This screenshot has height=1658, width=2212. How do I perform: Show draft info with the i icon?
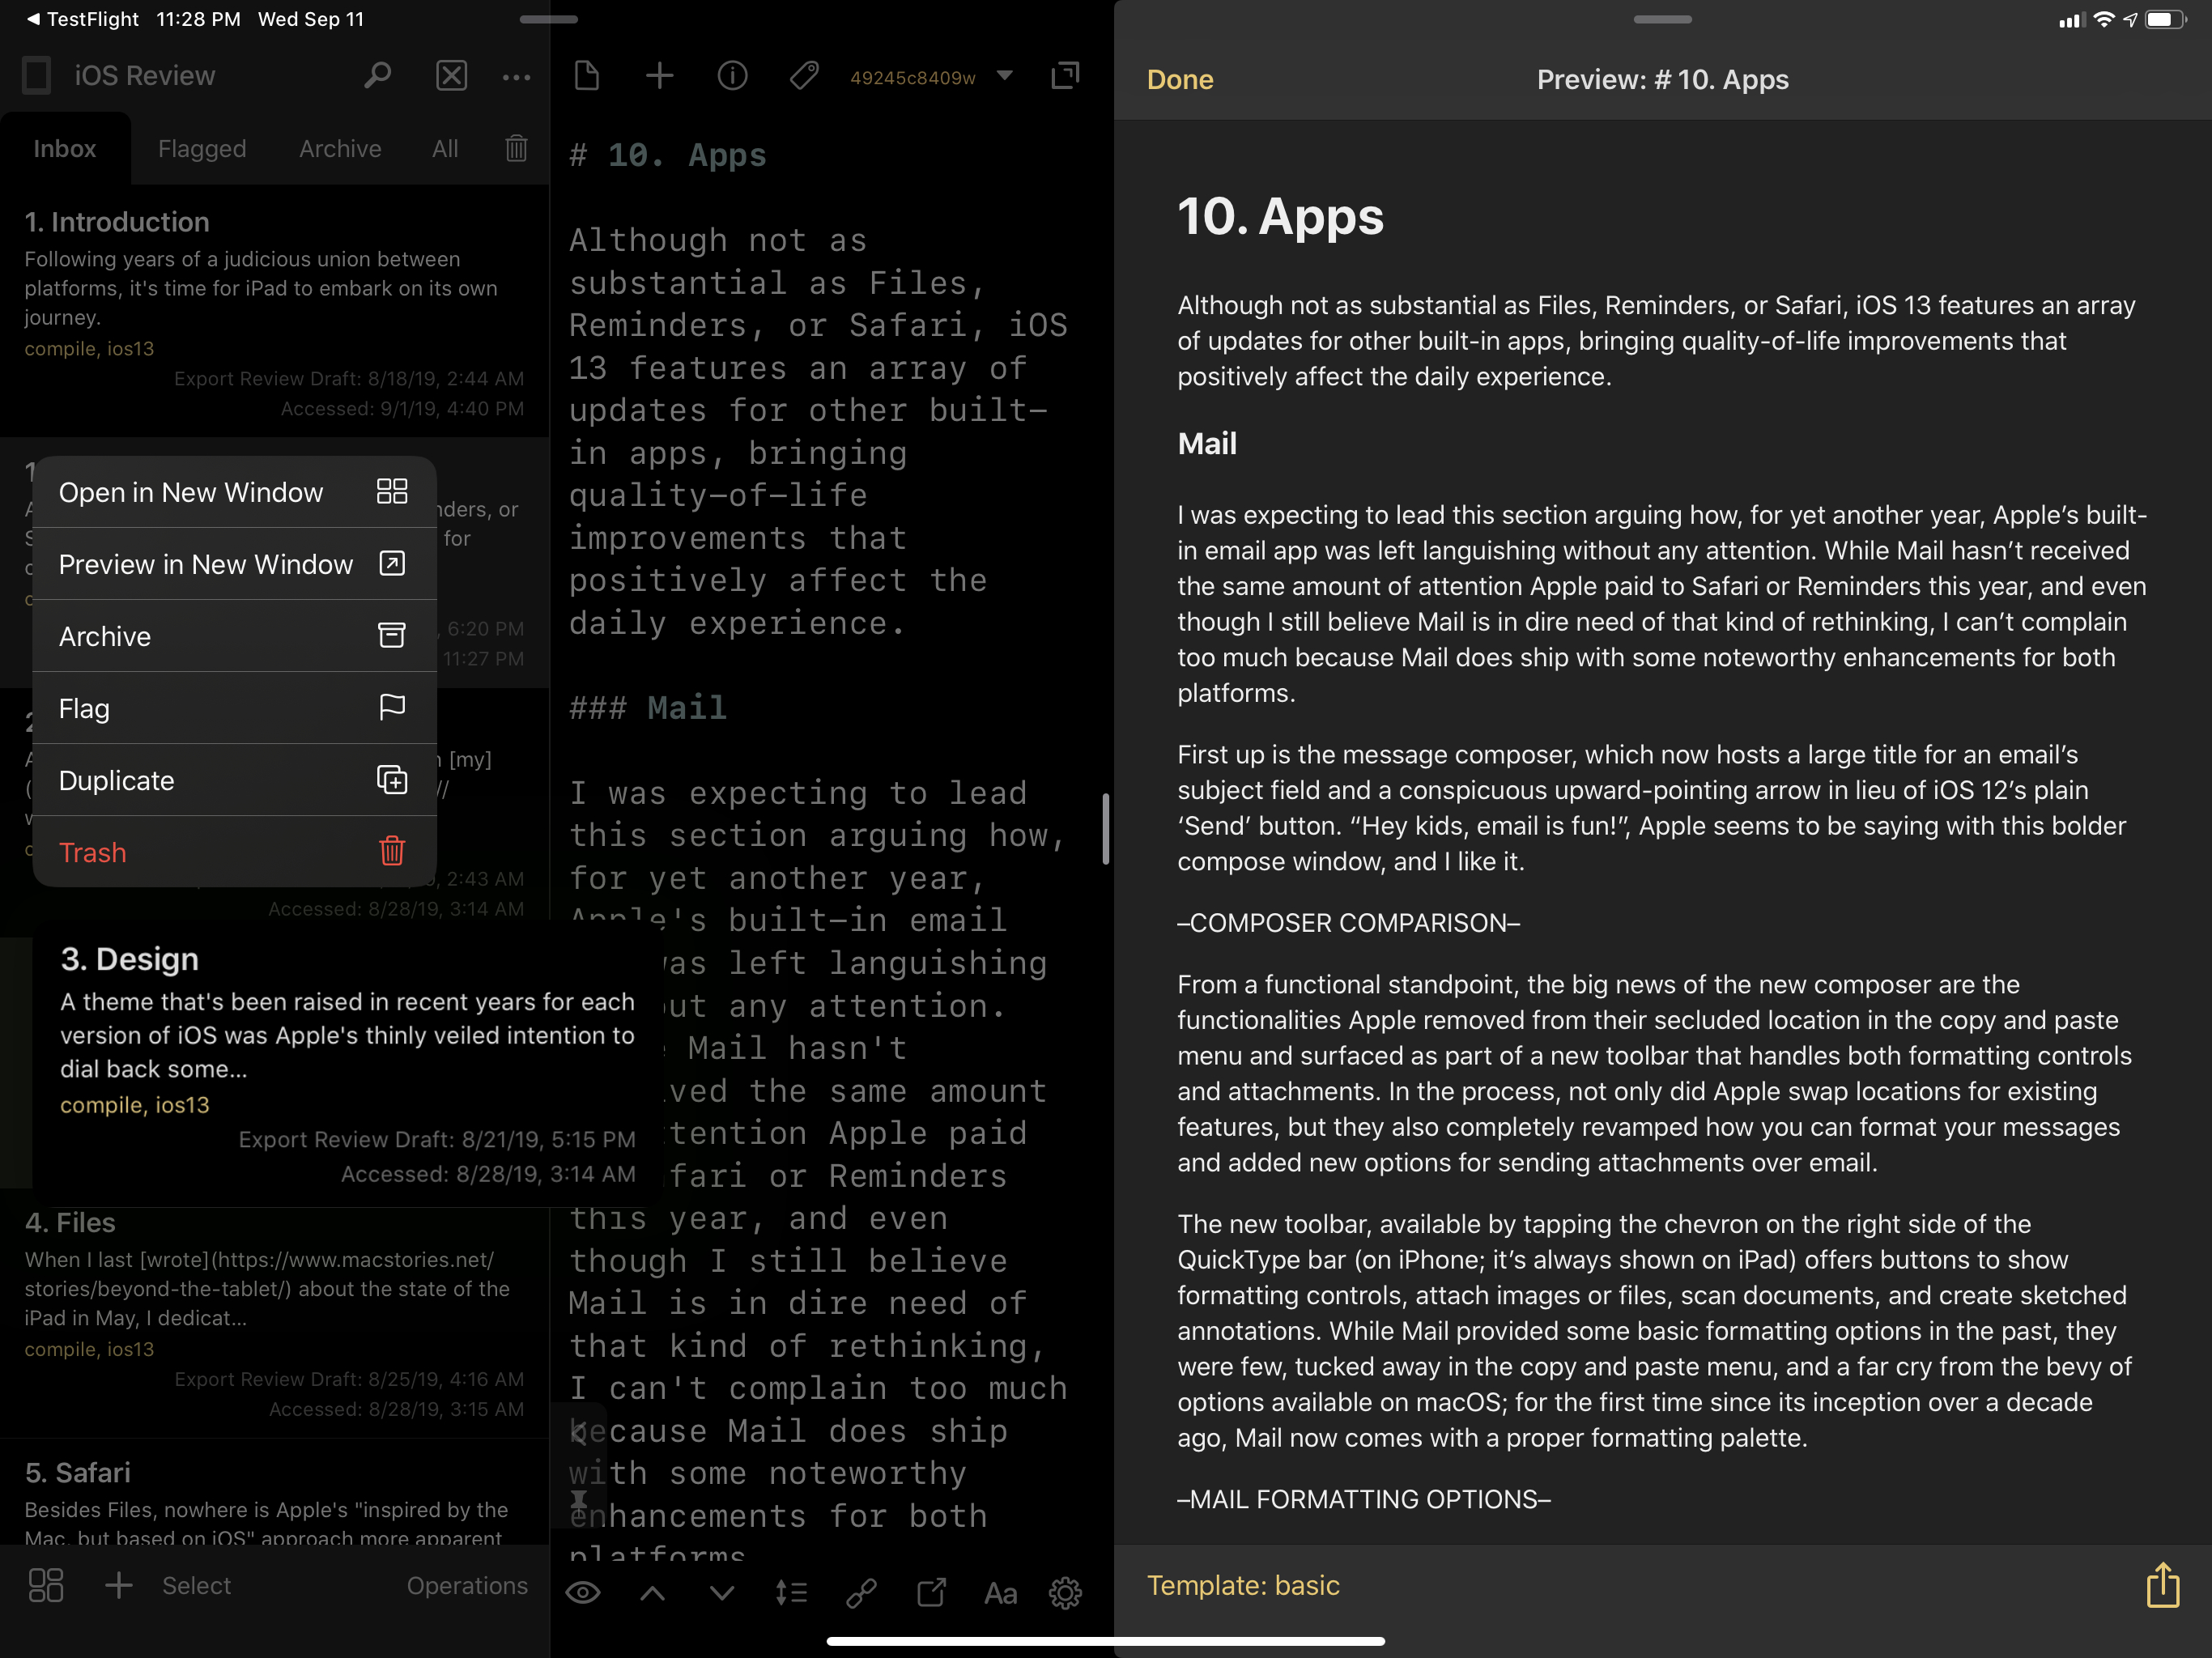coord(732,76)
